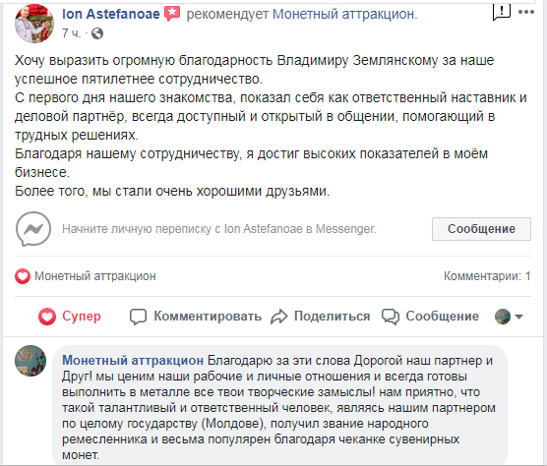The image size is (547, 466).
Task: Click the red recommendation star badge
Action: point(172,14)
